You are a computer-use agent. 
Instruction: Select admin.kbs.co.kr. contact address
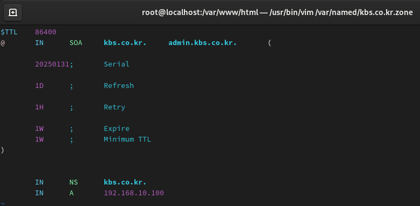click(203, 43)
